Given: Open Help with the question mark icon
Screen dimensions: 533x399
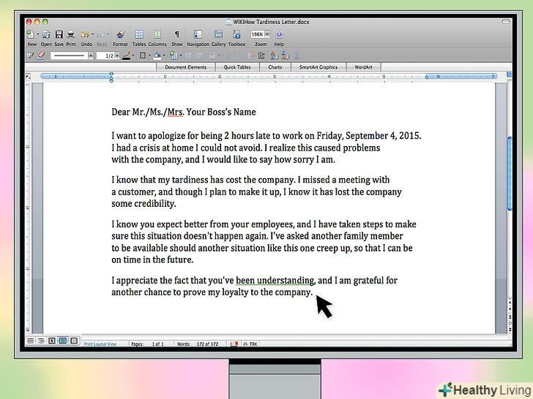Looking at the screenshot, I should [279, 34].
